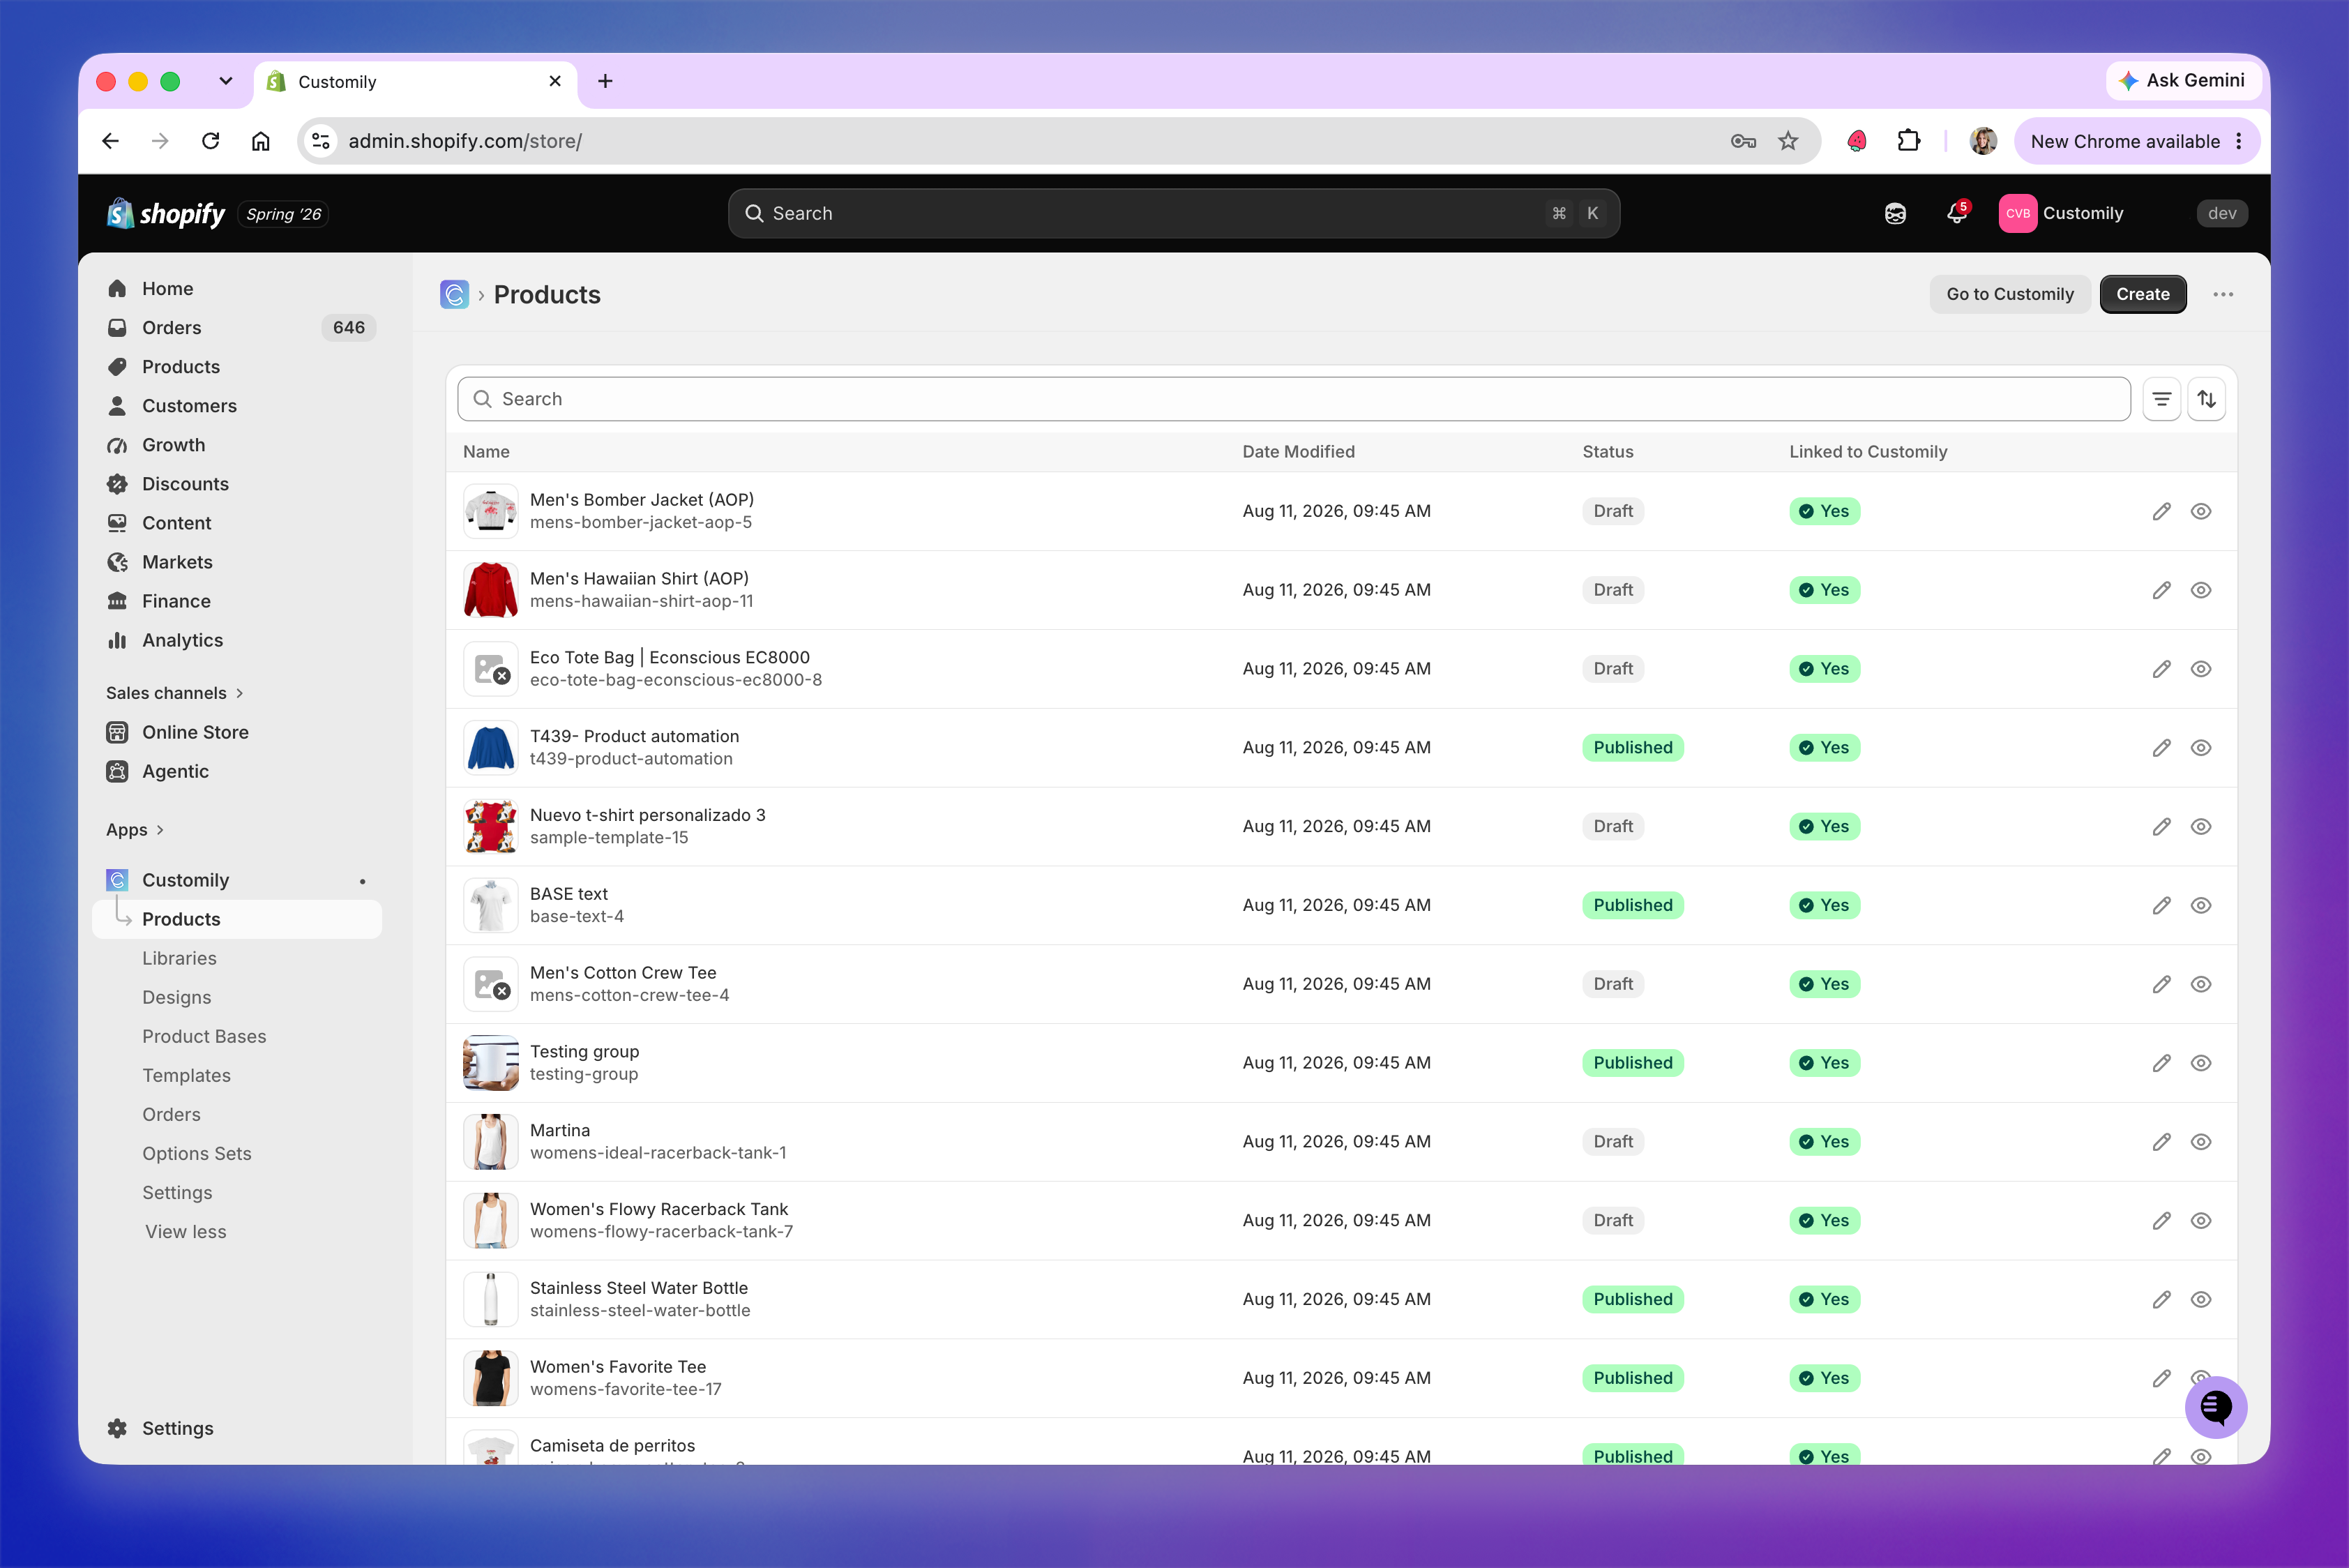Reload the page in Chrome
Viewport: 2349px width, 1568px height.
pyautogui.click(x=210, y=141)
